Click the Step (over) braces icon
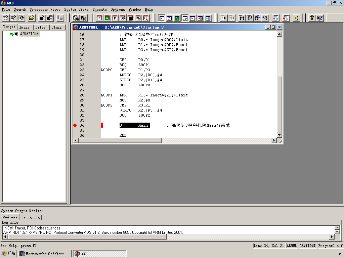344x258 pixels. point(250,18)
